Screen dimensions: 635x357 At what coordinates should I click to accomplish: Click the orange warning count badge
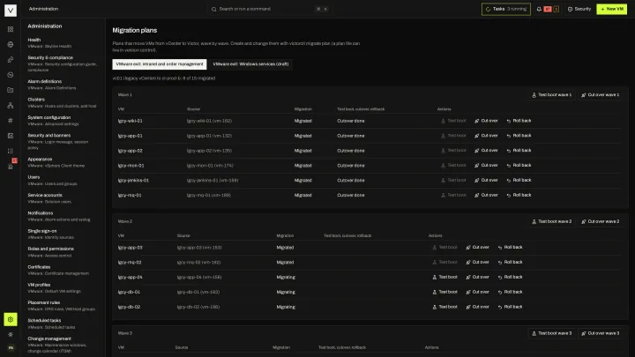pyautogui.click(x=556, y=9)
